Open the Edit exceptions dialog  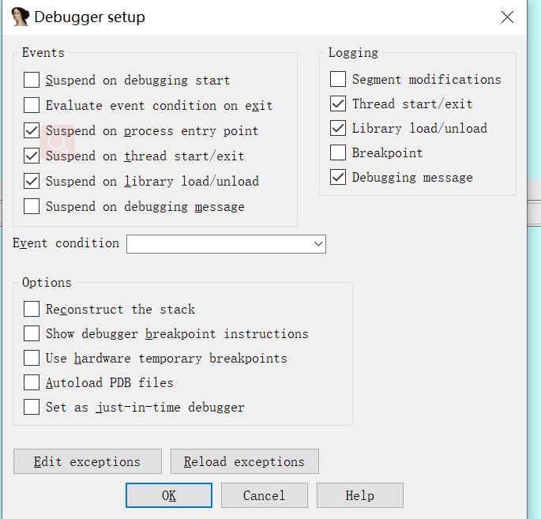tap(88, 461)
